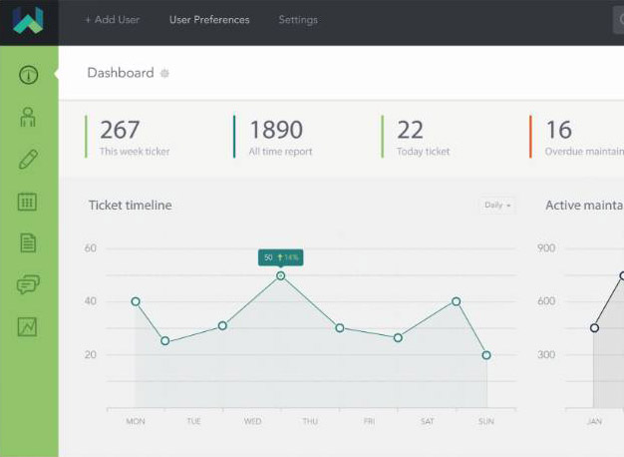This screenshot has width=624, height=457.
Task: Click the 22 Today ticket stat
Action: click(423, 138)
